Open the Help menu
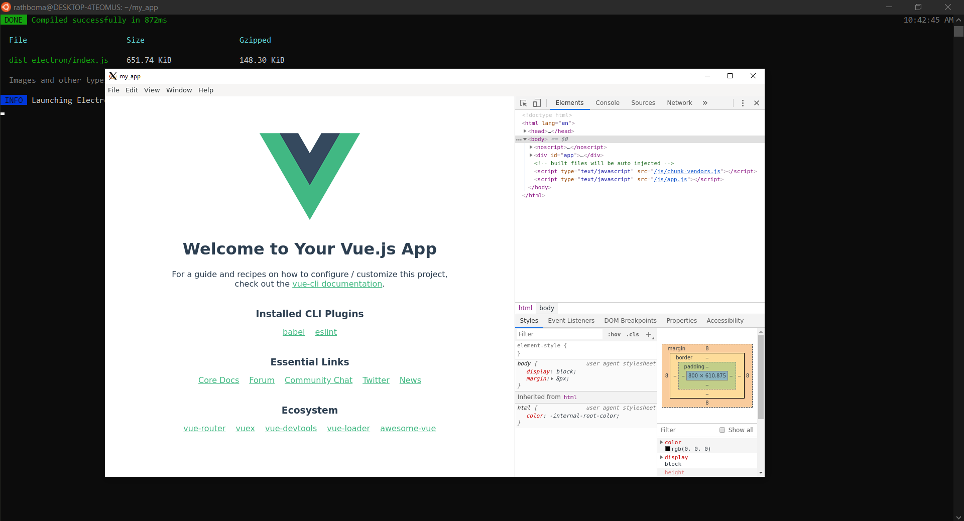The width and height of the screenshot is (964, 521). 206,90
